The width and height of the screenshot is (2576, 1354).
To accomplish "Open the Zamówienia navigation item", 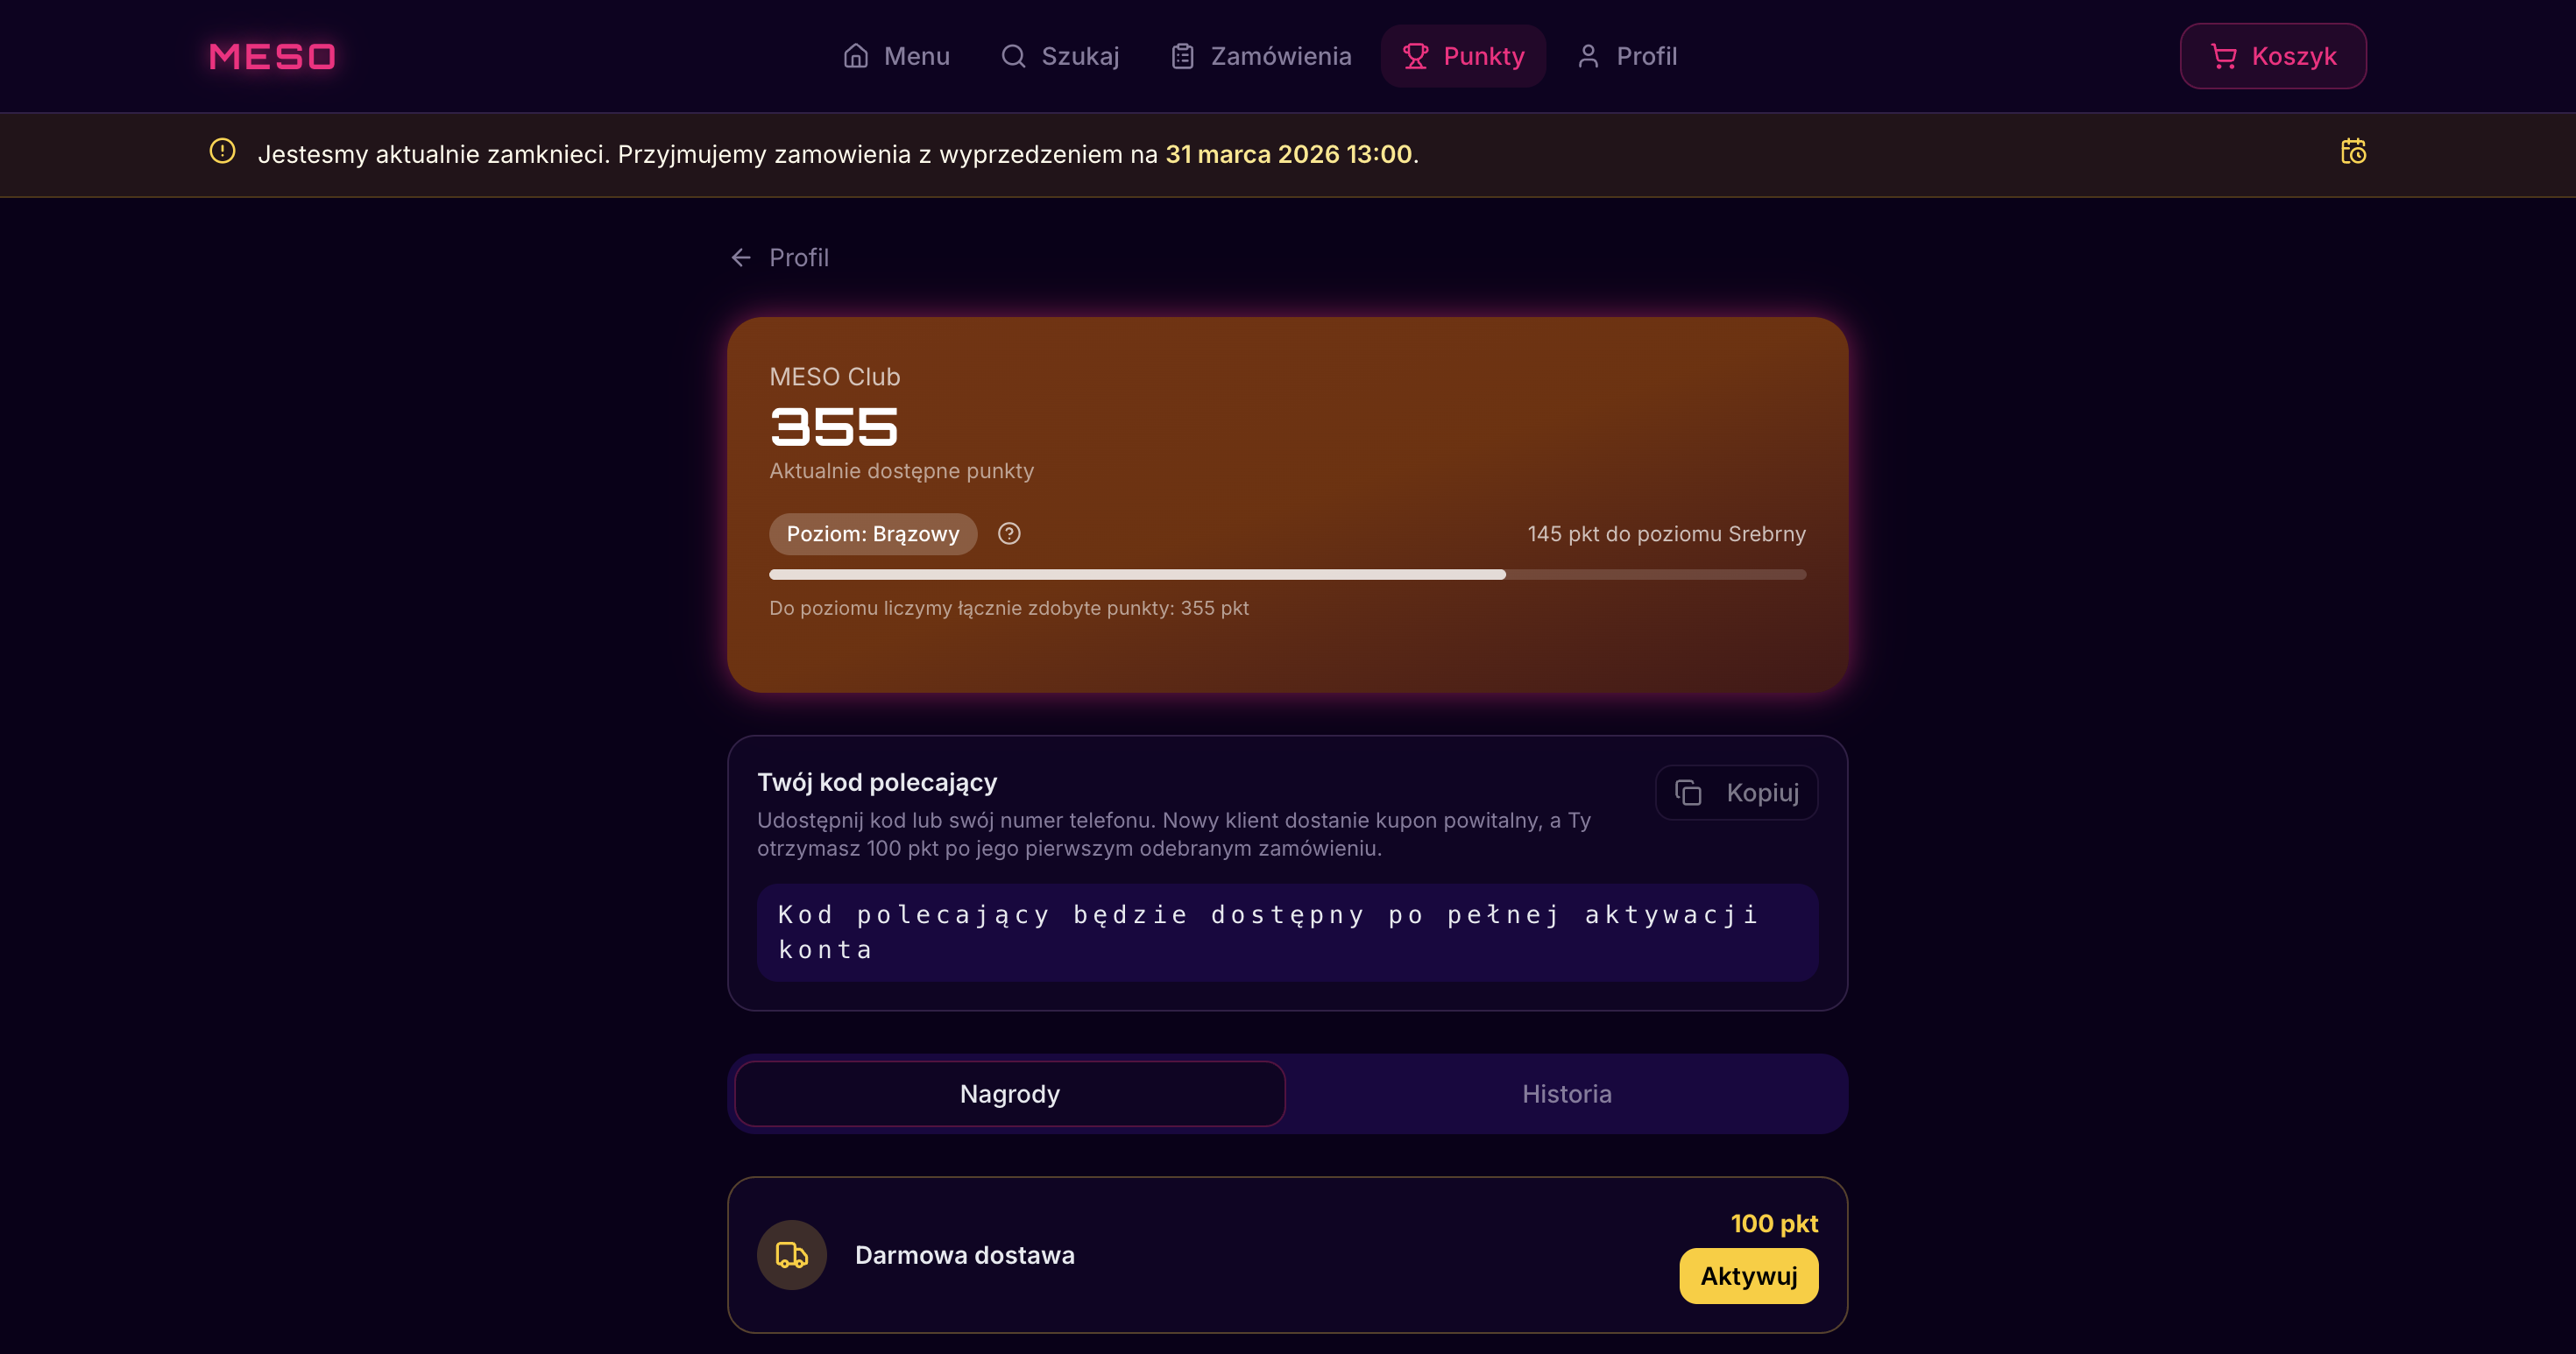I will click(x=1280, y=56).
